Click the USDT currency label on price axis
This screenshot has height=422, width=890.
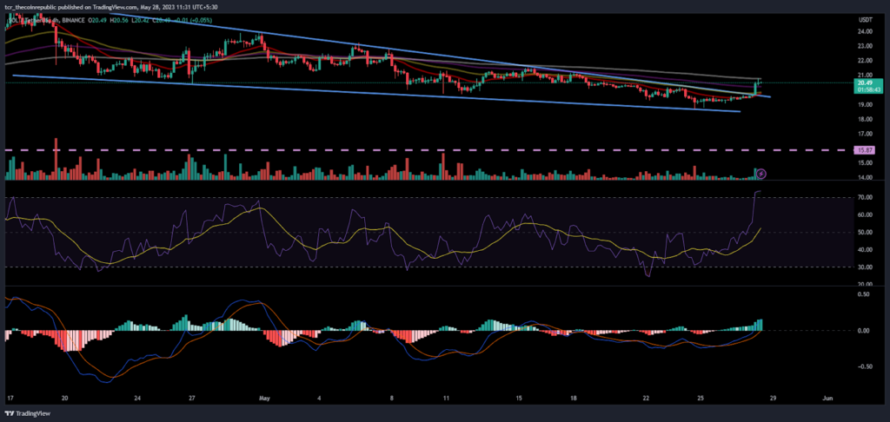(x=867, y=21)
